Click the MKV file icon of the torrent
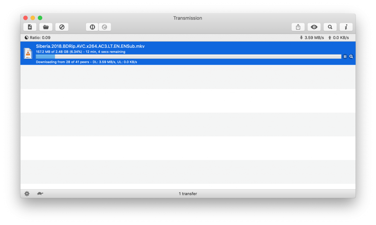The image size is (376, 225). click(x=28, y=54)
